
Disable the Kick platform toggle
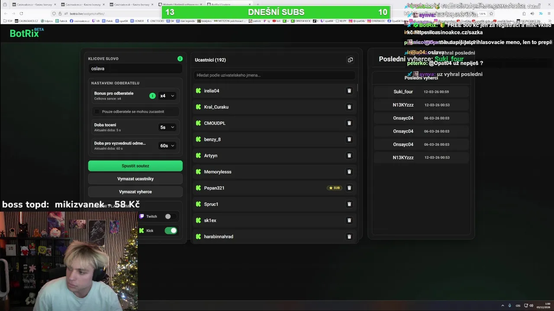coord(171,231)
